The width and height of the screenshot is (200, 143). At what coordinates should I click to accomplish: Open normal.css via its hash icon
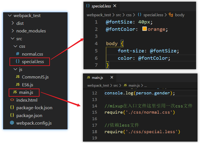click(x=18, y=54)
